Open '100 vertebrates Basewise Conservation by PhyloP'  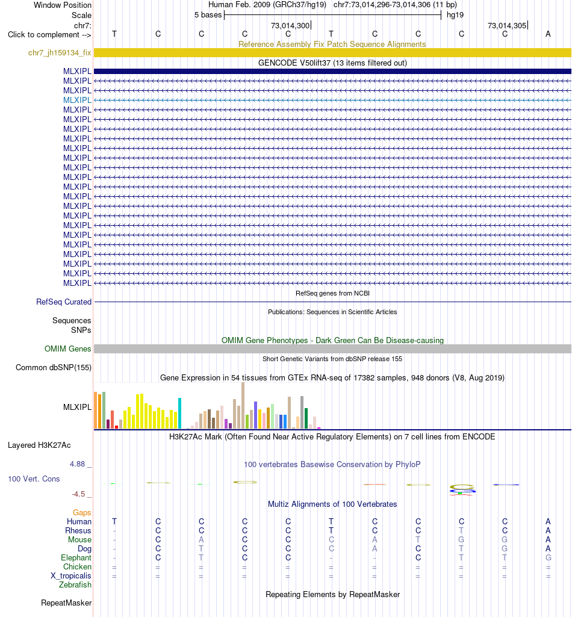332,464
